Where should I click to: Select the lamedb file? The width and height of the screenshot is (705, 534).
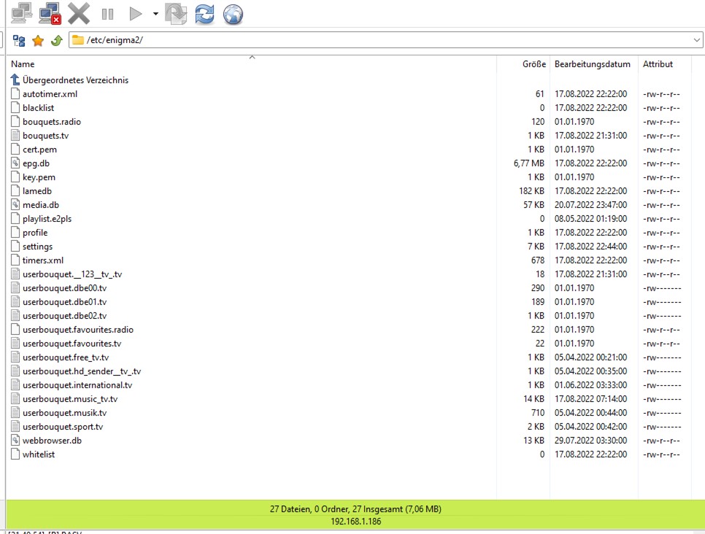36,191
